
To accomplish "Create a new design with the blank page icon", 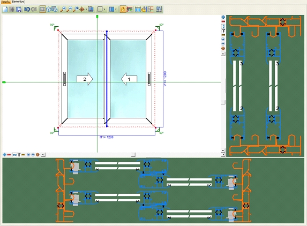I will pos(5,9).
